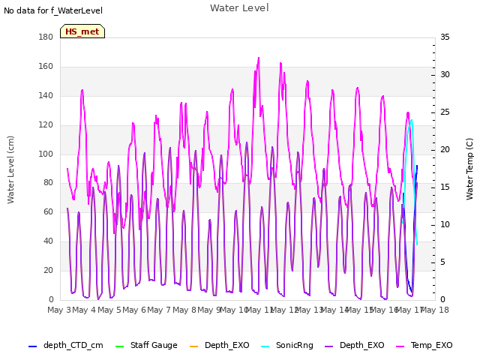Viewport: 480px width, 360px height.
Task: Click the orange Depth_EXO legend swatch
Action: point(194,346)
